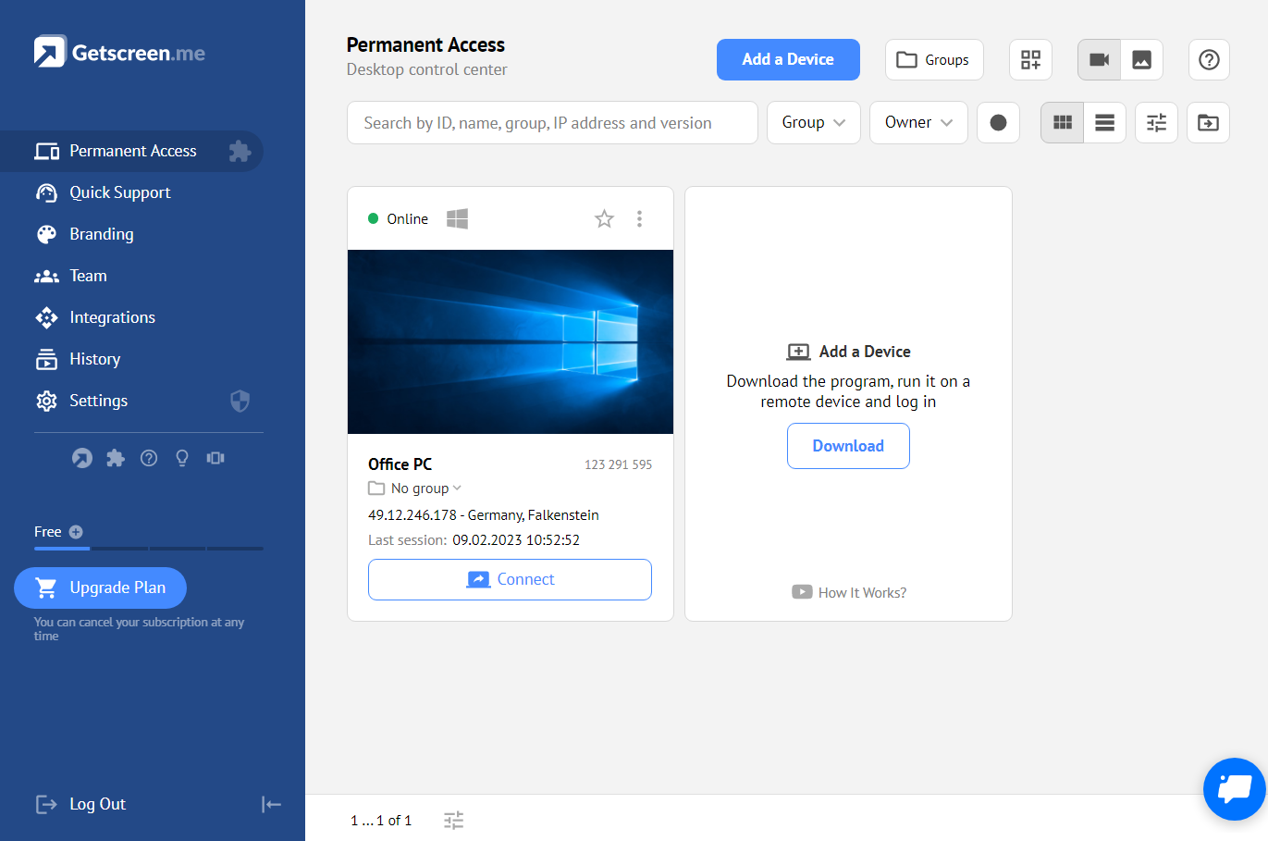
Task: Click the import folder arrow icon
Action: pyautogui.click(x=1208, y=123)
